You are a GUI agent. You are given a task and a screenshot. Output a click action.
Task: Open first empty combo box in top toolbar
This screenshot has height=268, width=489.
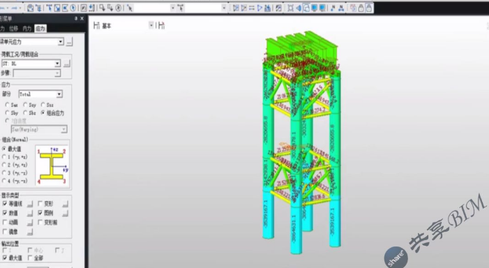coord(172,8)
